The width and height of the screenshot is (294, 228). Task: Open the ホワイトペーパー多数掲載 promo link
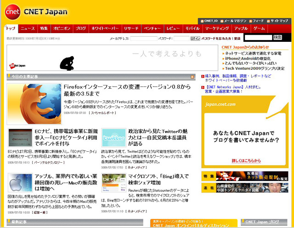coord(238,78)
